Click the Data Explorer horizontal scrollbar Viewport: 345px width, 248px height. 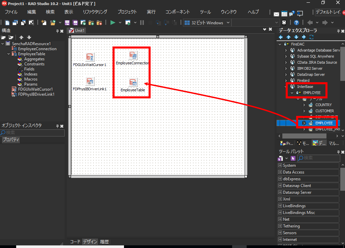304,136
